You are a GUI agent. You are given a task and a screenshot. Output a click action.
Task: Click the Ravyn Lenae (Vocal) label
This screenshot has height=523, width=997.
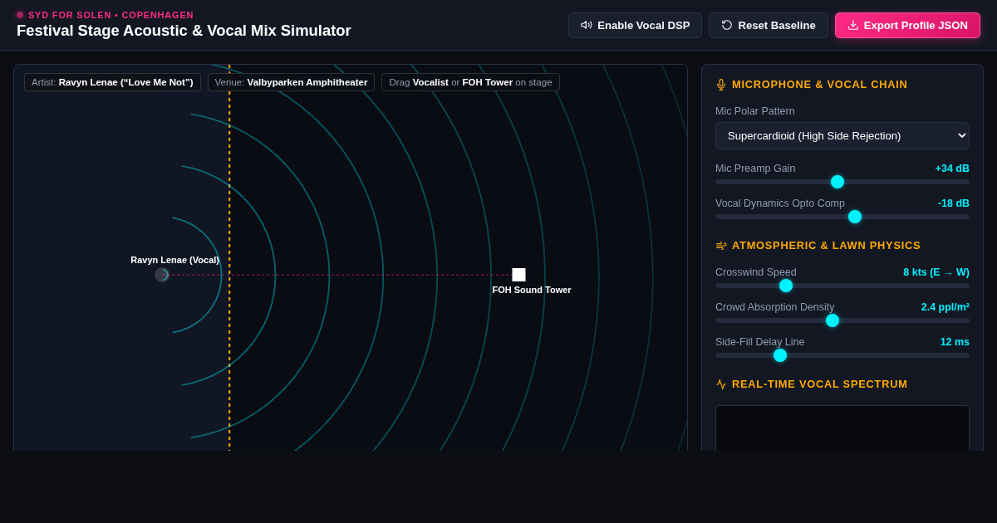(x=174, y=260)
